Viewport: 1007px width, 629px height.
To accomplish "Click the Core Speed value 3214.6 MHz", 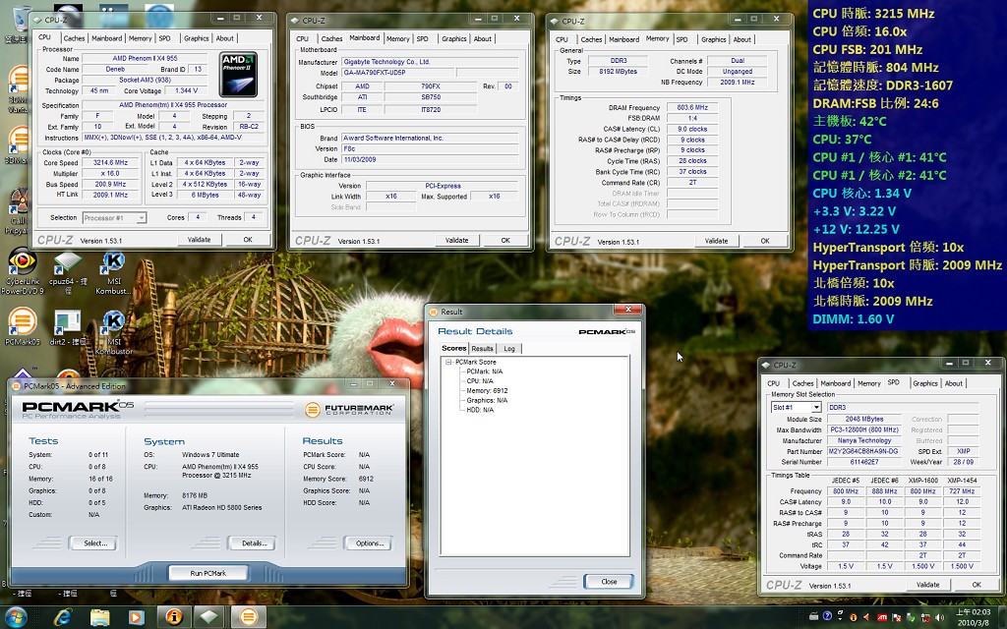I will [x=110, y=163].
